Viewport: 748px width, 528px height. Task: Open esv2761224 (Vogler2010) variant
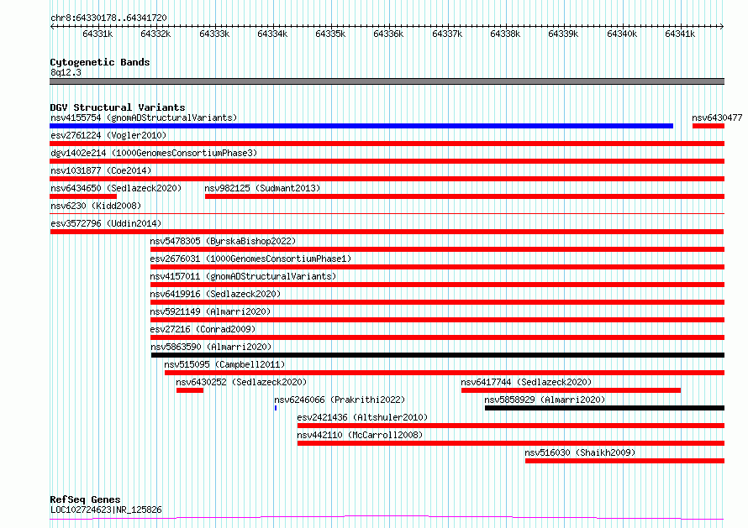point(108,135)
